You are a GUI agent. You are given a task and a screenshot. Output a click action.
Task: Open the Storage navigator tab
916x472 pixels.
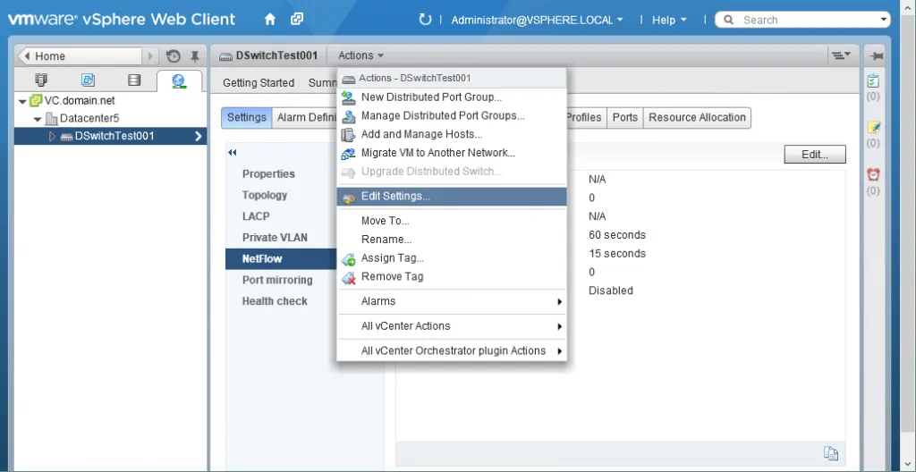pyautogui.click(x=134, y=80)
